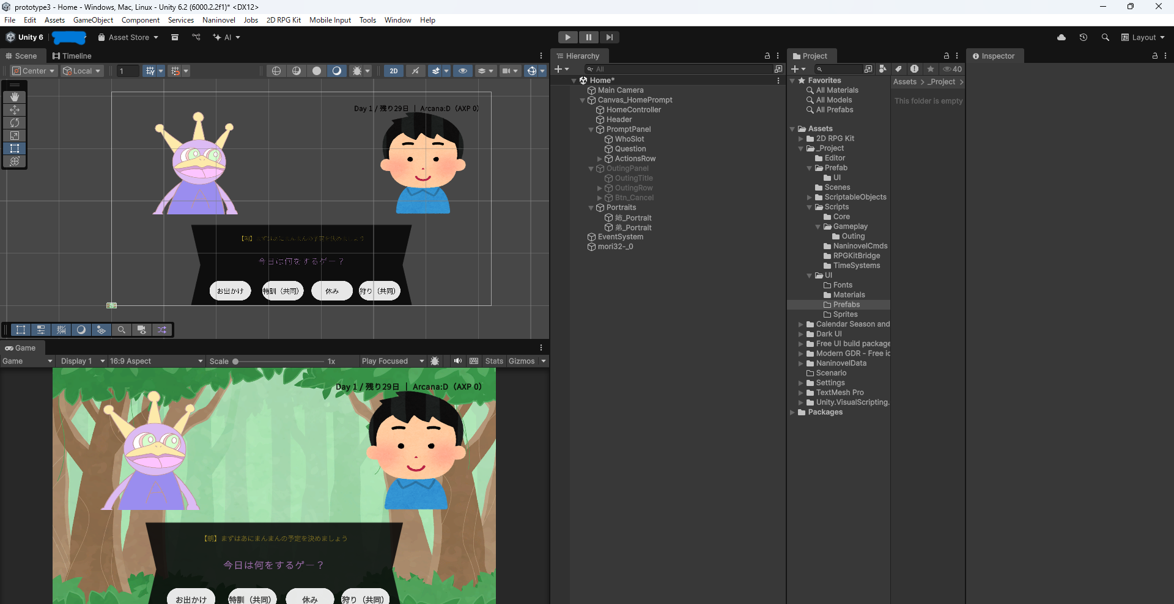The width and height of the screenshot is (1174, 604).
Task: Open the Layout dropdown
Action: pyautogui.click(x=1143, y=37)
